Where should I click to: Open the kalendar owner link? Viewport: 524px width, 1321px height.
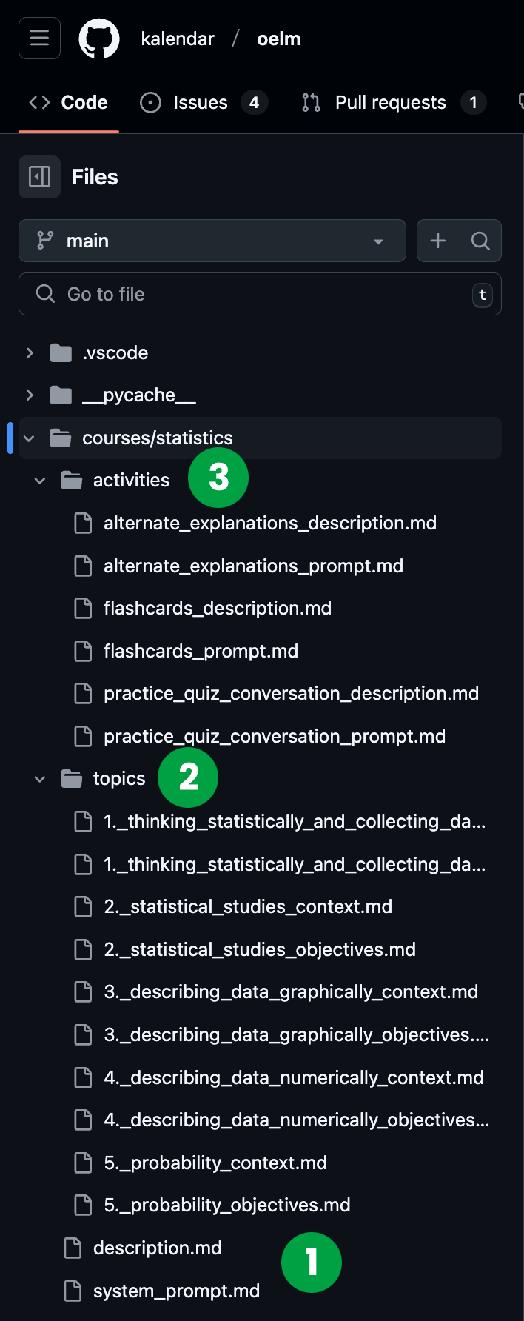click(178, 39)
